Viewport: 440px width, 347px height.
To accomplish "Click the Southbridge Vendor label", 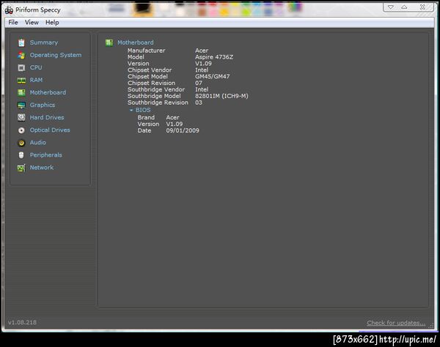I will (x=156, y=89).
